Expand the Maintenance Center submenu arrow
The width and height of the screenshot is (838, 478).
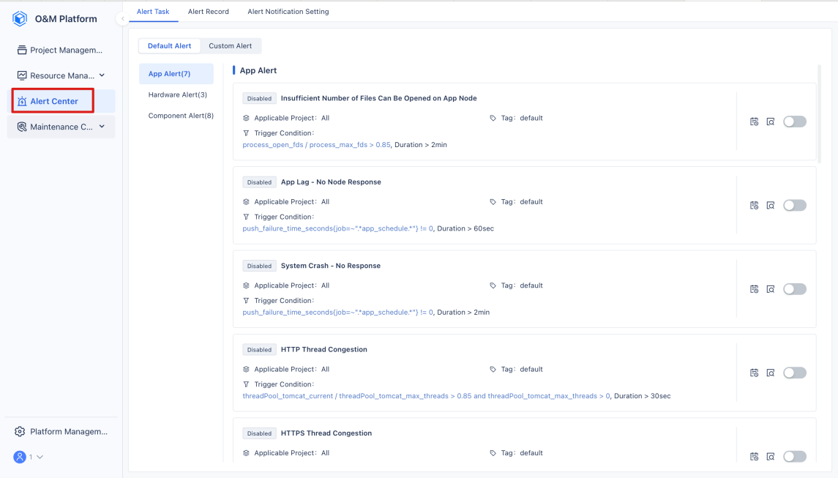click(x=102, y=127)
